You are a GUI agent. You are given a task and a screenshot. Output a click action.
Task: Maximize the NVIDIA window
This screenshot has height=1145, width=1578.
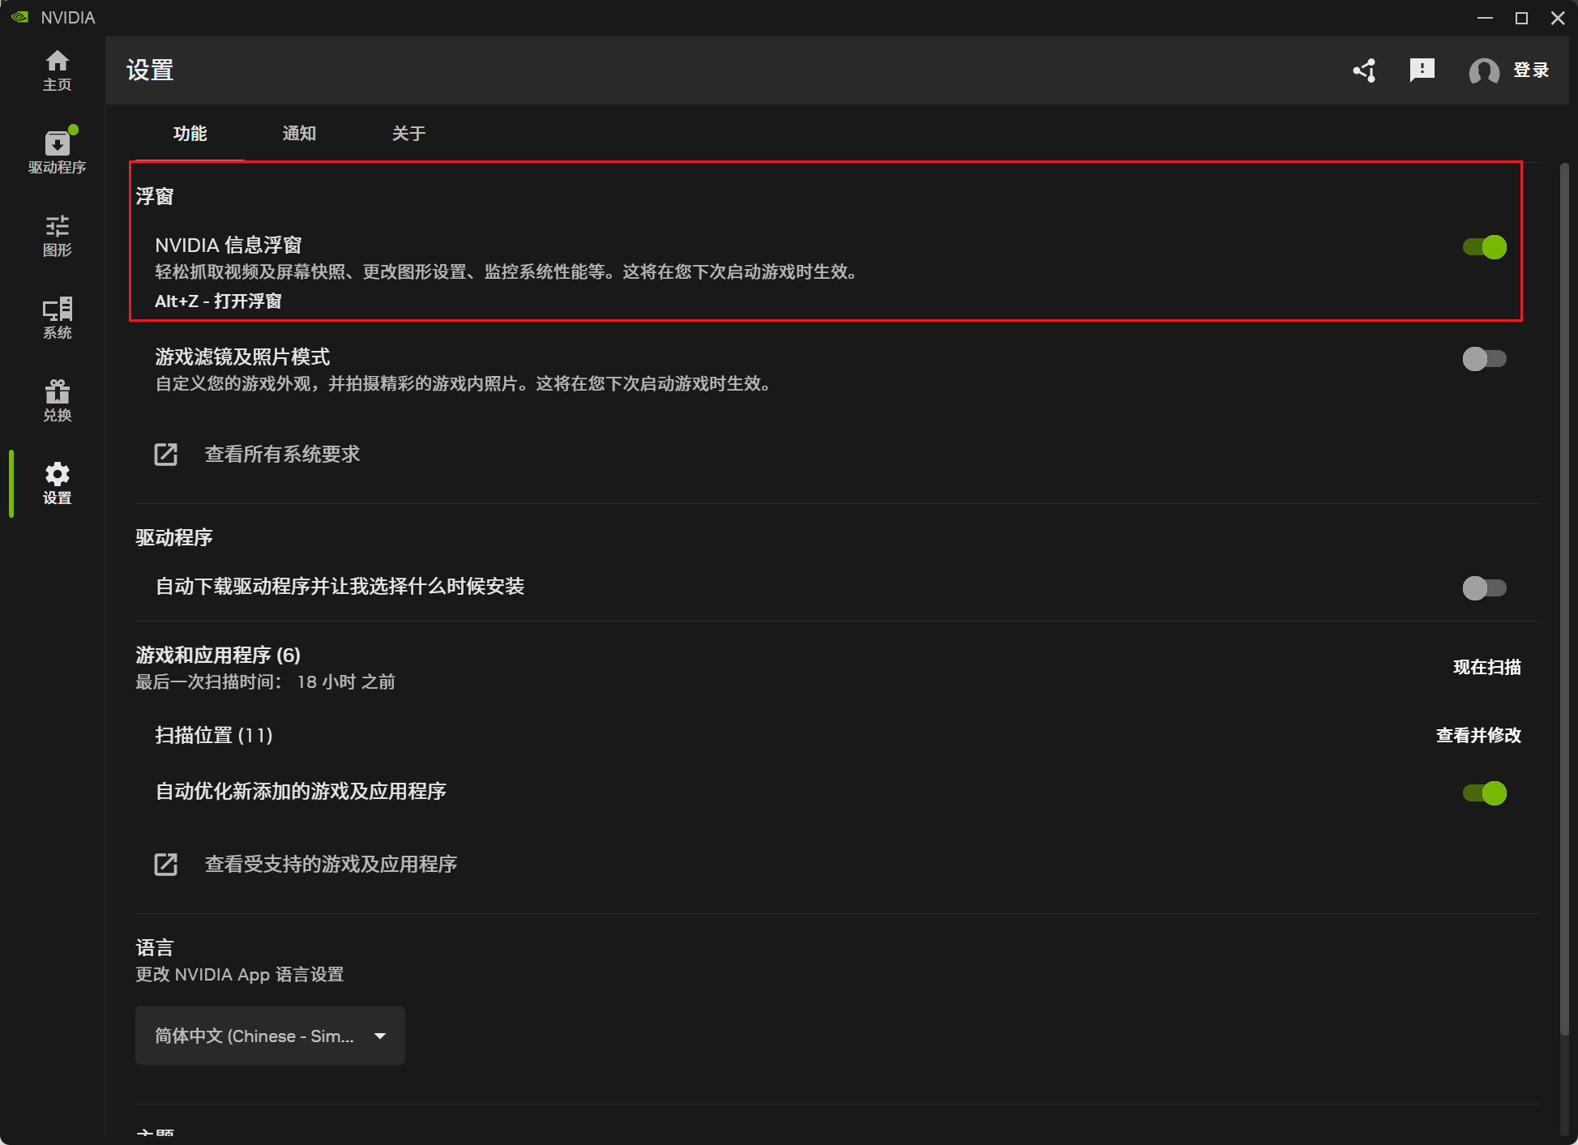click(1521, 18)
